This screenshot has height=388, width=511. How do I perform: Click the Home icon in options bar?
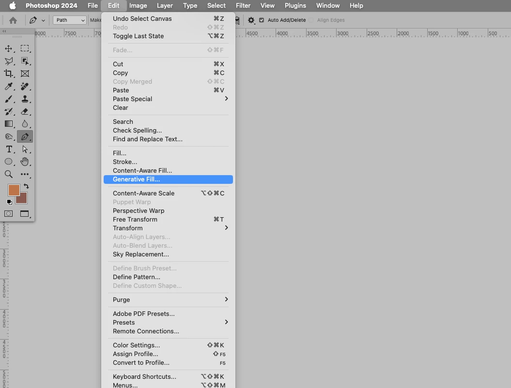(13, 20)
